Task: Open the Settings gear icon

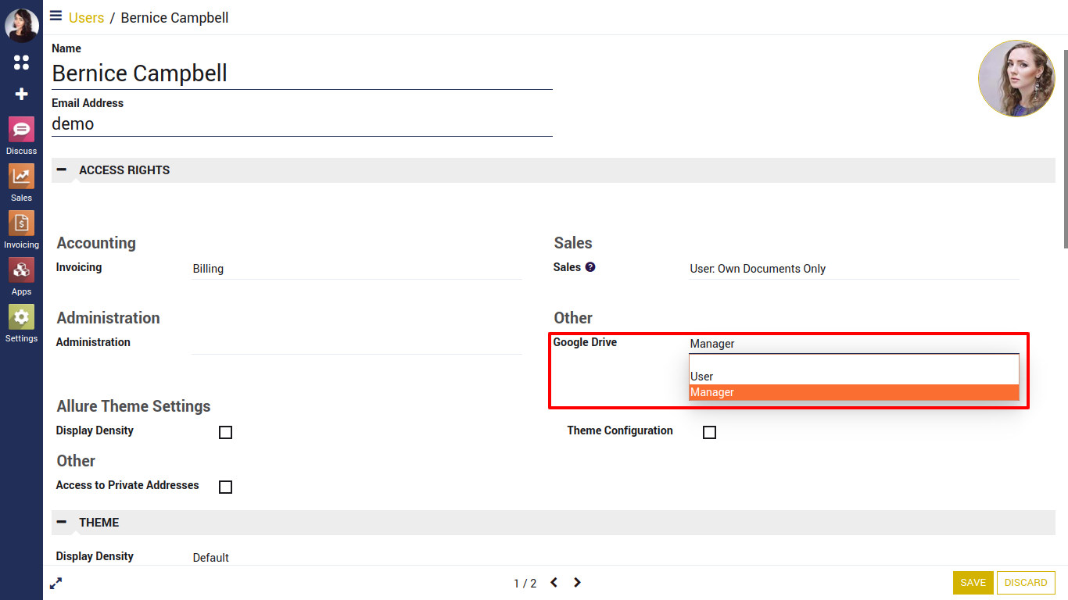Action: coord(21,317)
